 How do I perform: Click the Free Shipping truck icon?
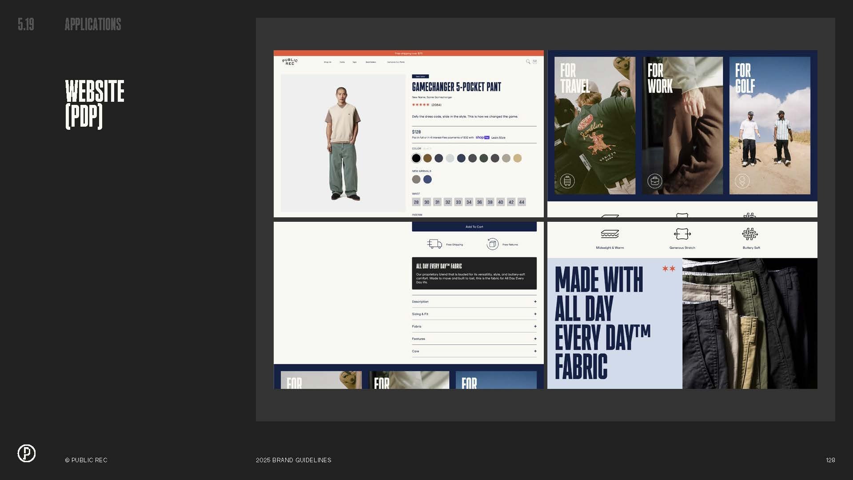click(434, 244)
